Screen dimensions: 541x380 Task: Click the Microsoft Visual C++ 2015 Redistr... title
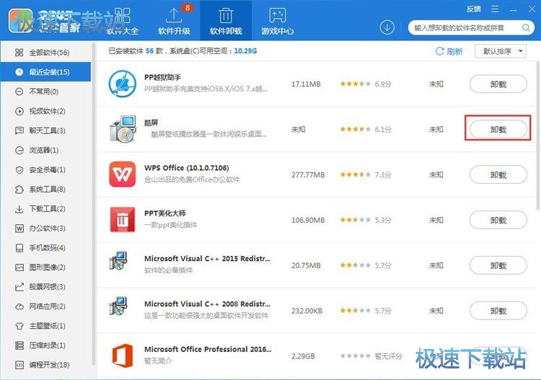[x=207, y=258]
